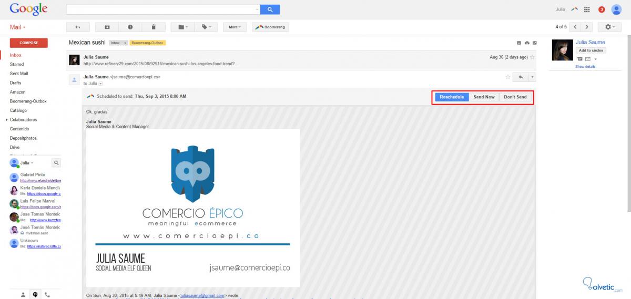Image resolution: width=631 pixels, height=299 pixels.
Task: Search Hangouts contacts magnifier
Action: pyautogui.click(x=56, y=163)
